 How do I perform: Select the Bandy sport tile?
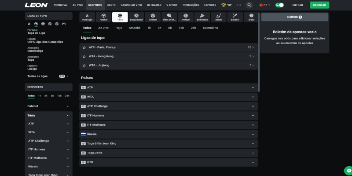pos(218,17)
